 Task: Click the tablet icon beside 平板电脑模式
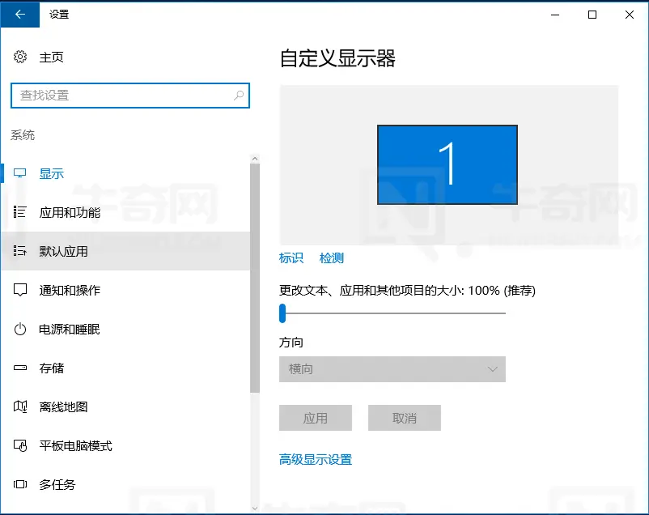pos(20,446)
